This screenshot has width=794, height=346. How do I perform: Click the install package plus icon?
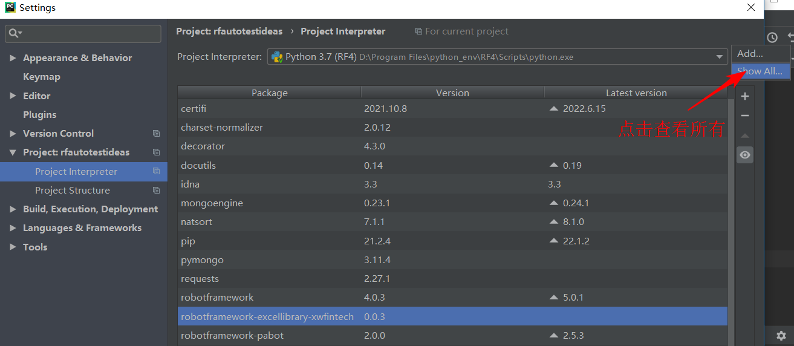745,96
